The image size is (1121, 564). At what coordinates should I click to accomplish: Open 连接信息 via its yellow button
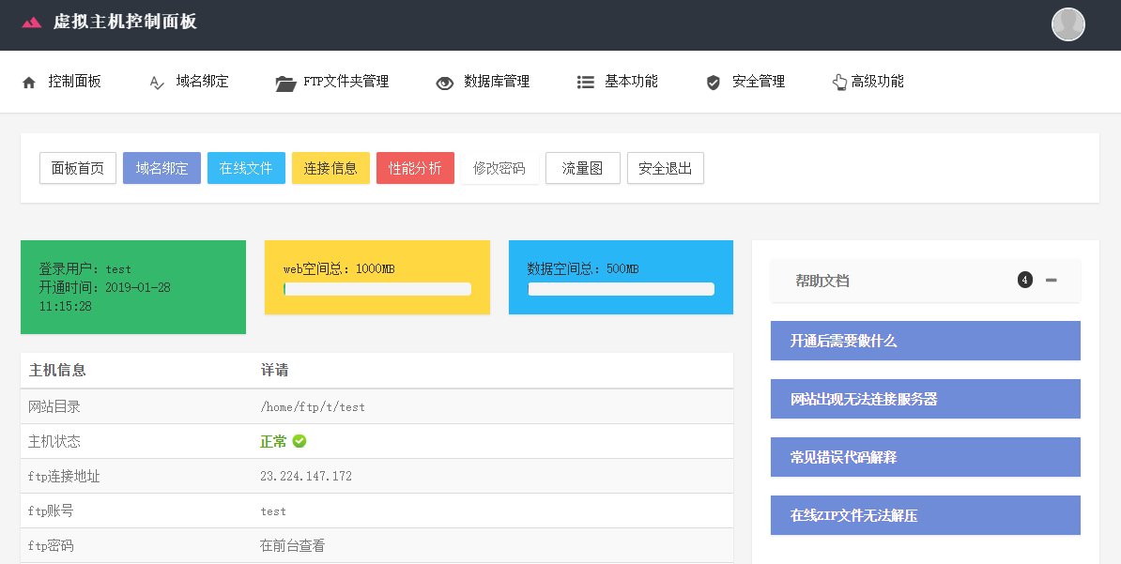click(330, 168)
